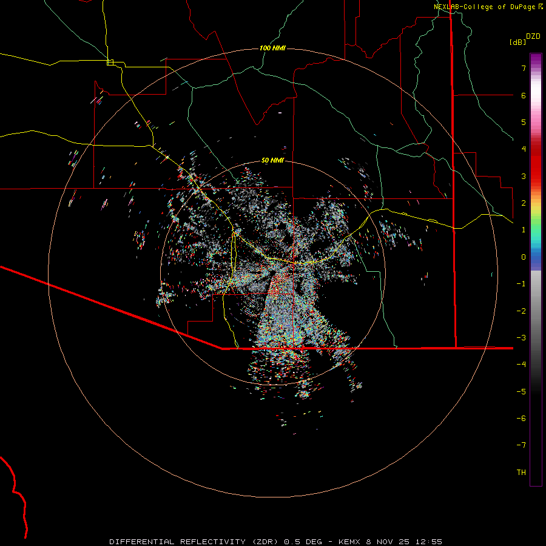Click the KEMX 8 NOV 25 12:55 timestamp
This screenshot has height=546, width=546.
[x=390, y=542]
